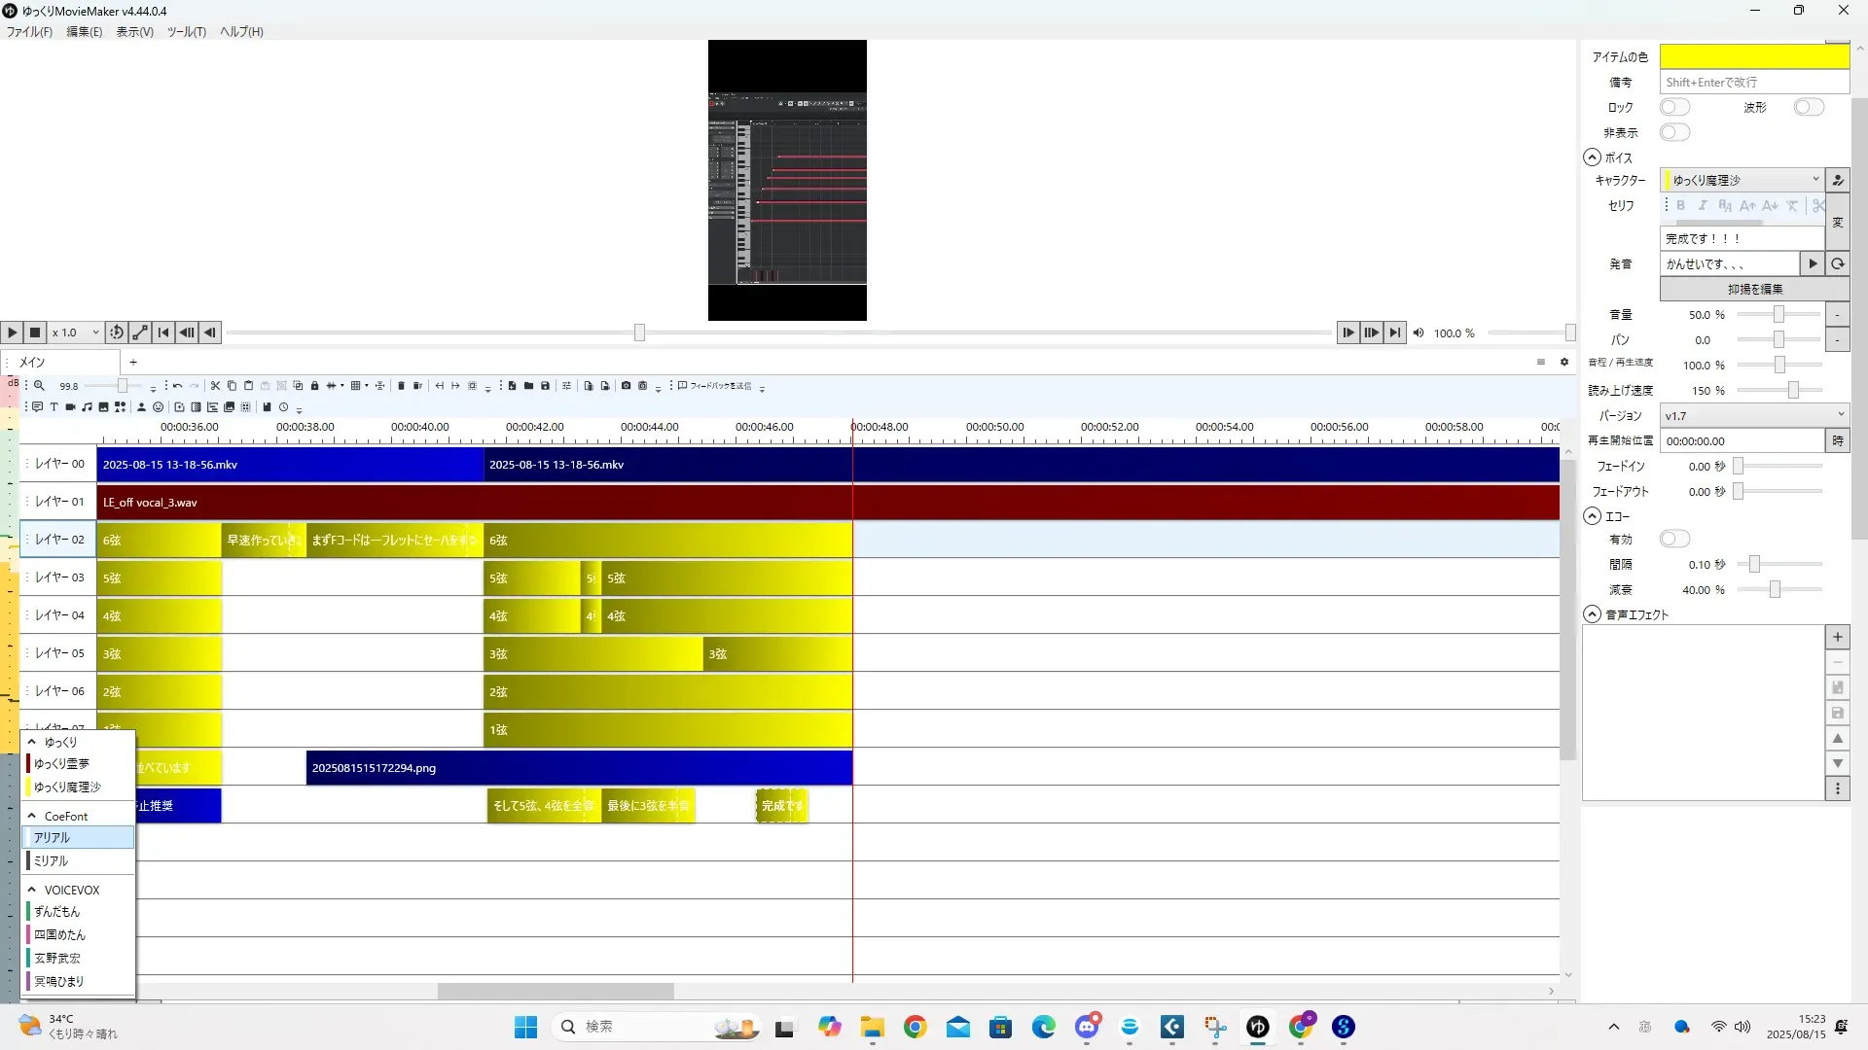Click the 音量 volume slider handle
The image size is (1868, 1050).
click(1778, 315)
